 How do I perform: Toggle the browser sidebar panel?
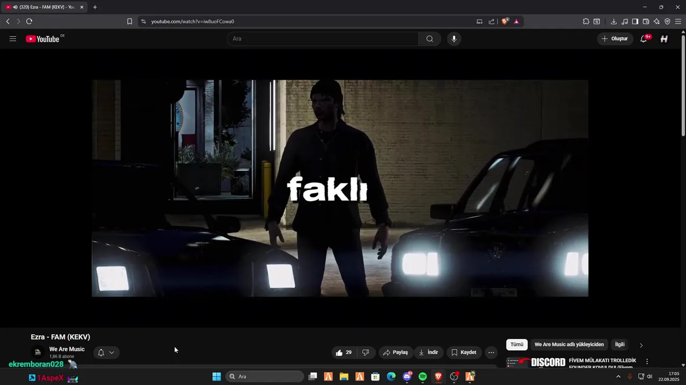pos(635,21)
